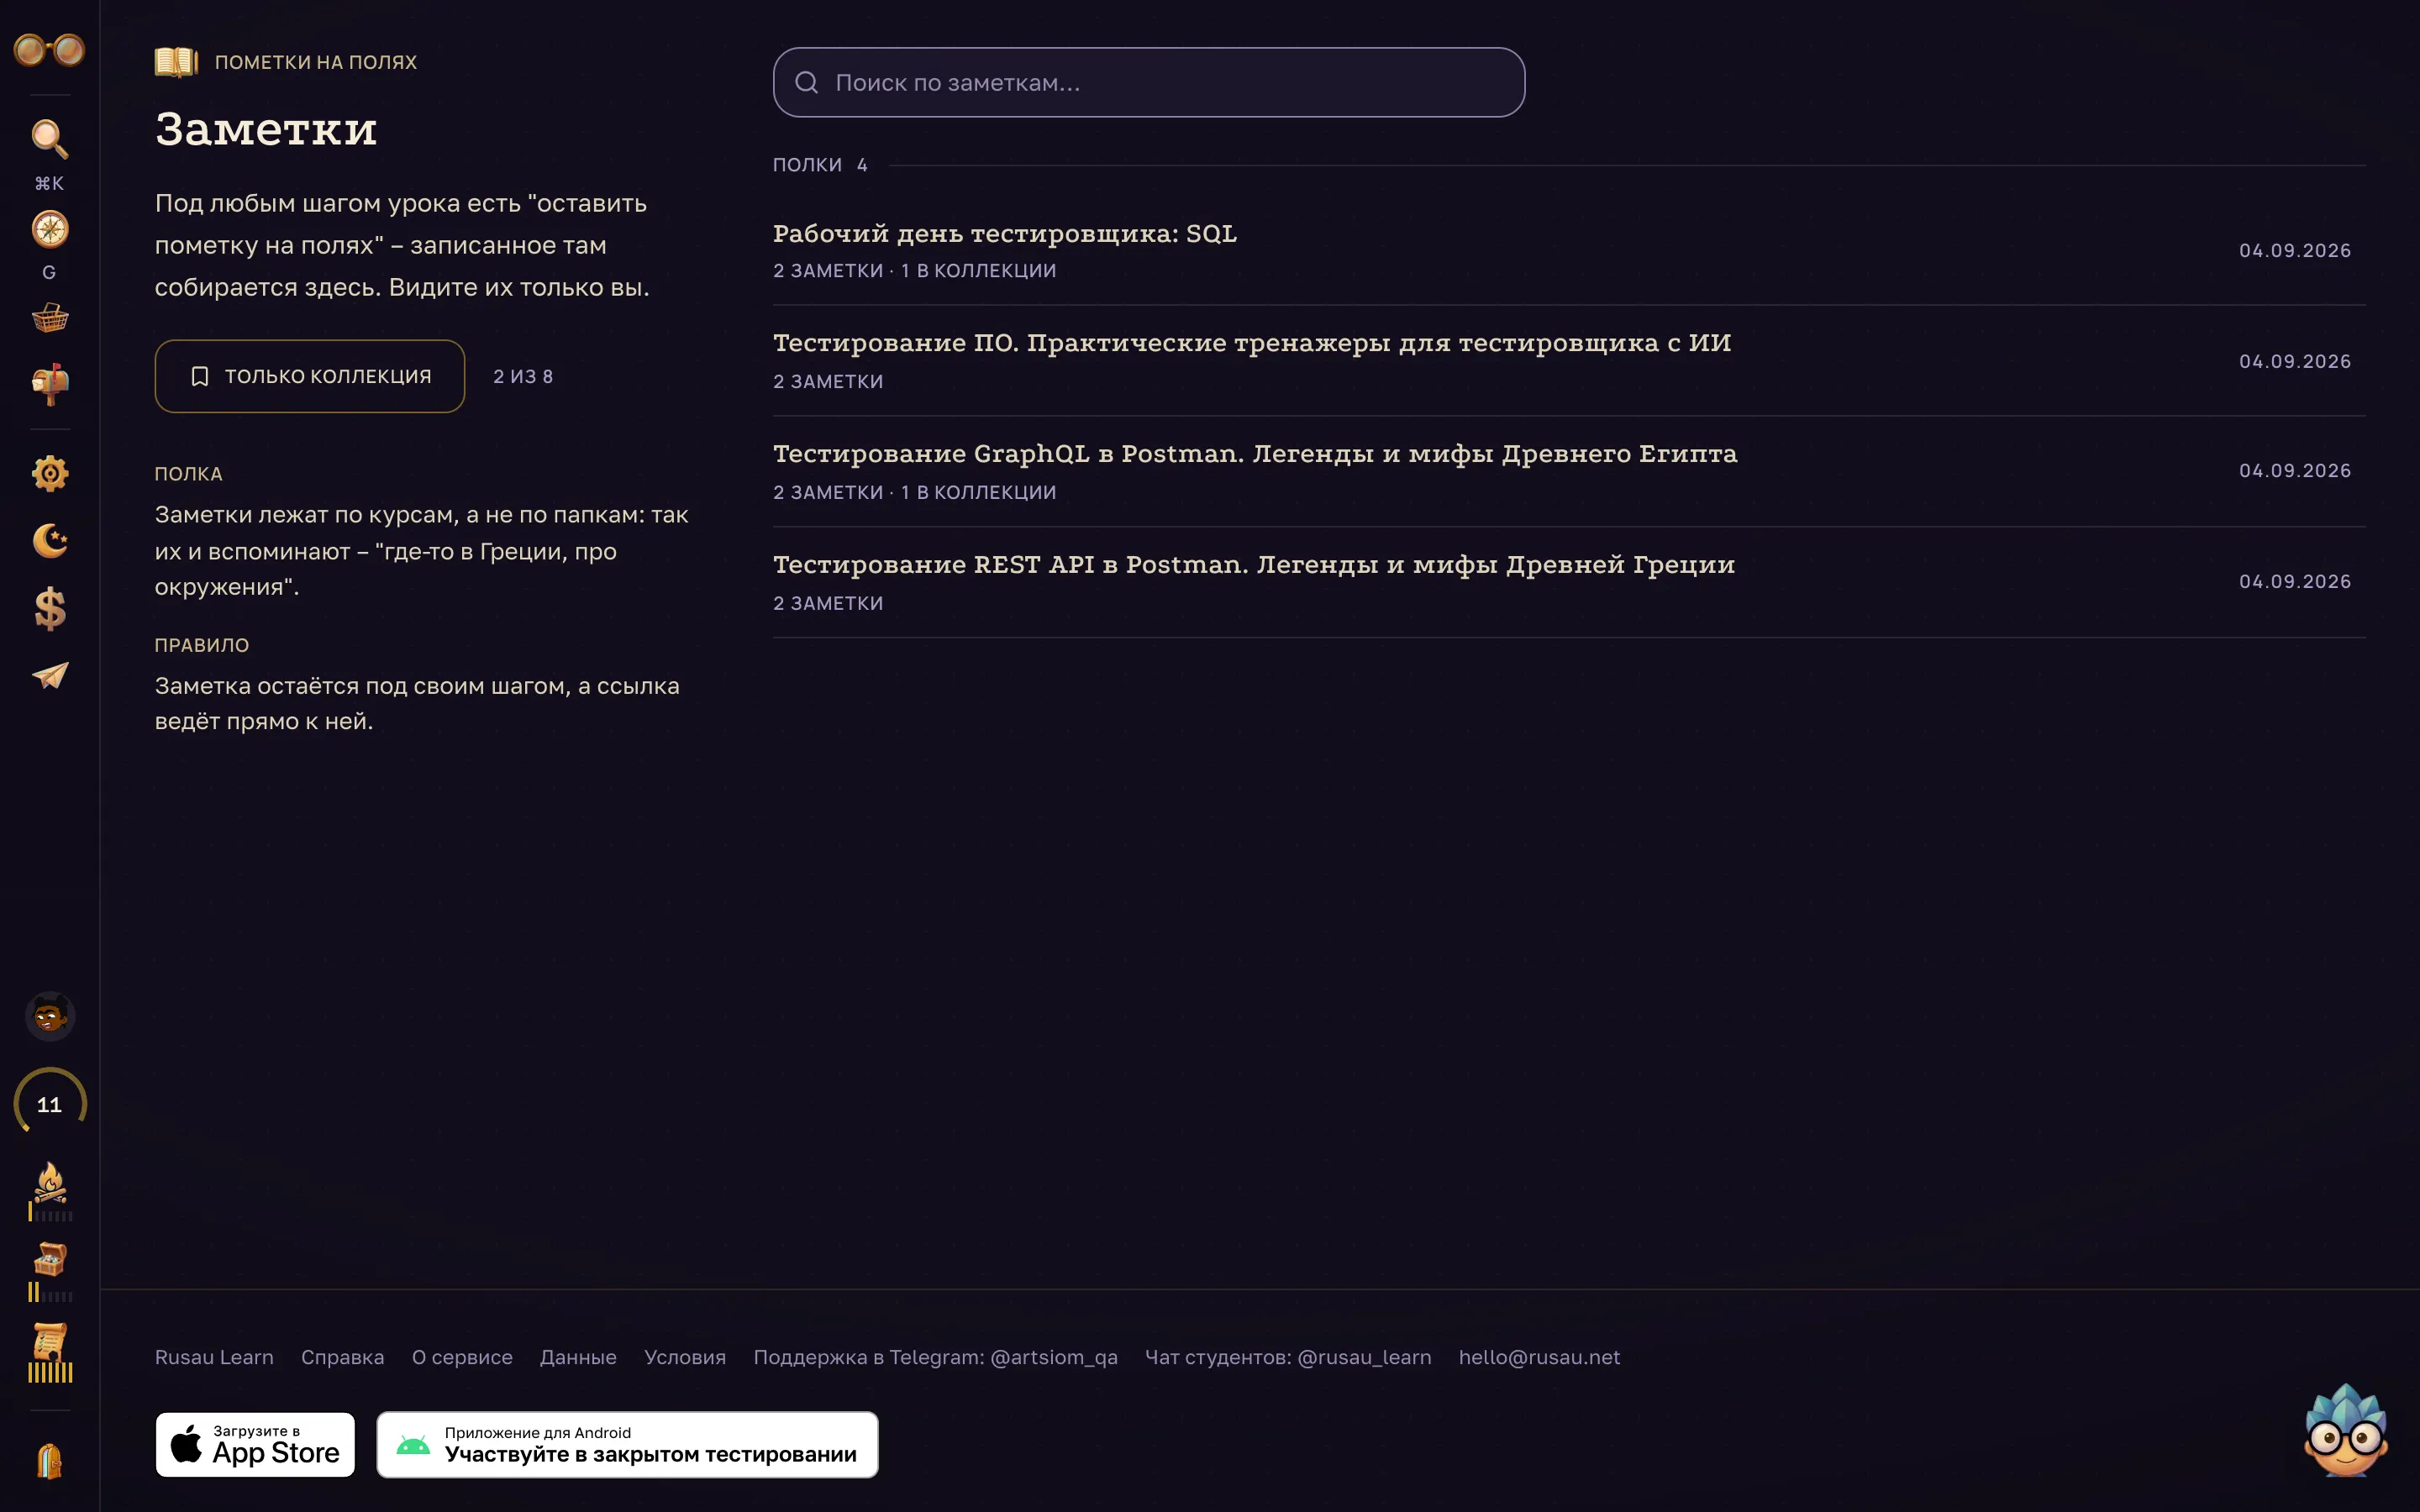2420x1512 pixels.
Task: Click the '2 ИЗ 8' counter text
Action: pos(523,376)
